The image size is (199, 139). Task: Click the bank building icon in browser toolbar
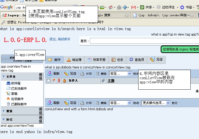[x=119, y=7]
